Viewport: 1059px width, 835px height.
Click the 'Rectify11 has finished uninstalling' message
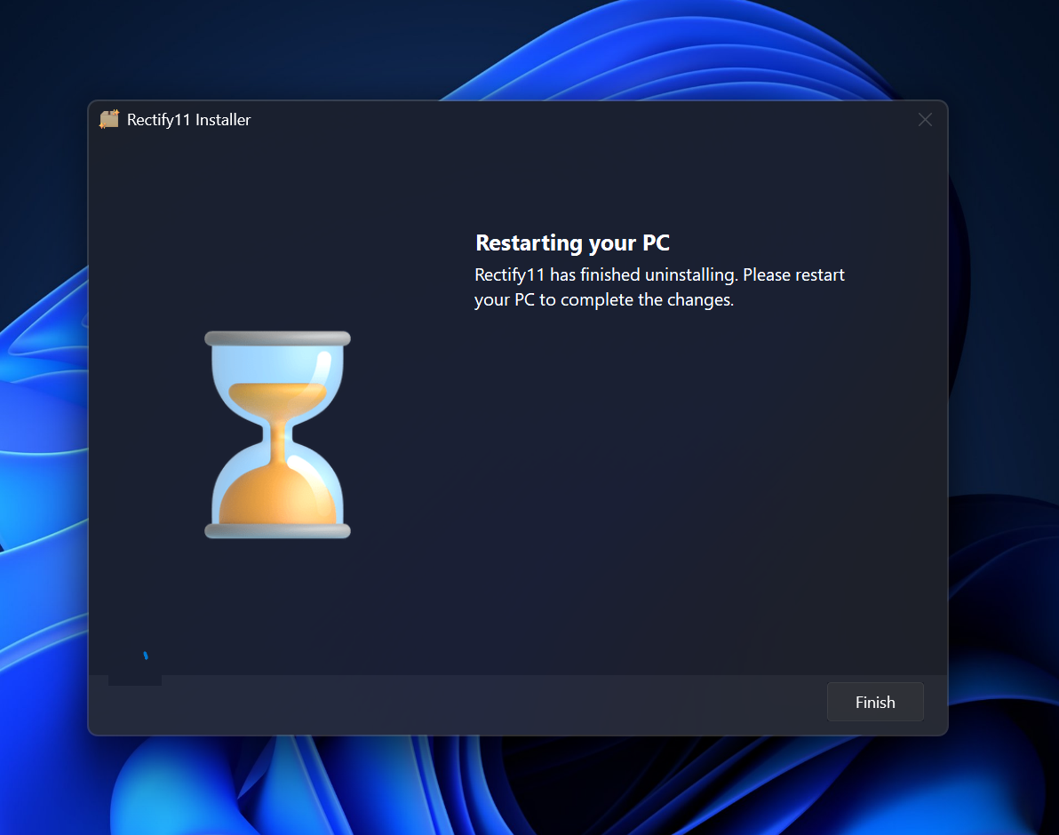pyautogui.click(x=659, y=287)
